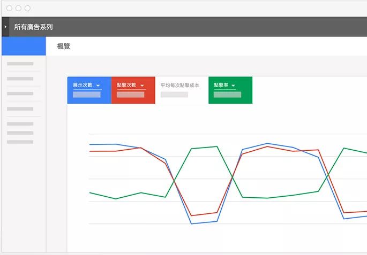Select the red 點擊次數 metric card
This screenshot has height=255, width=367.
pos(133,90)
